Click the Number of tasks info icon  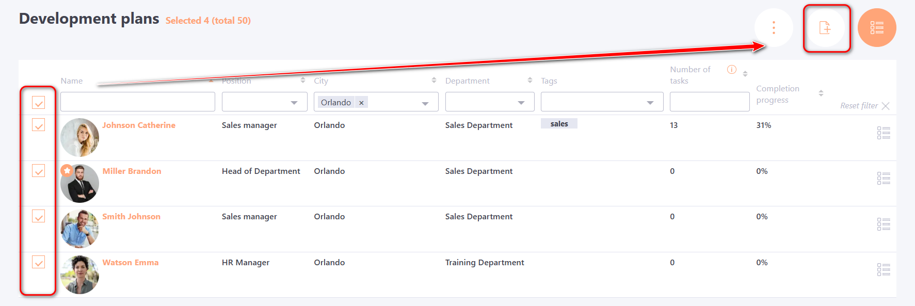[731, 70]
